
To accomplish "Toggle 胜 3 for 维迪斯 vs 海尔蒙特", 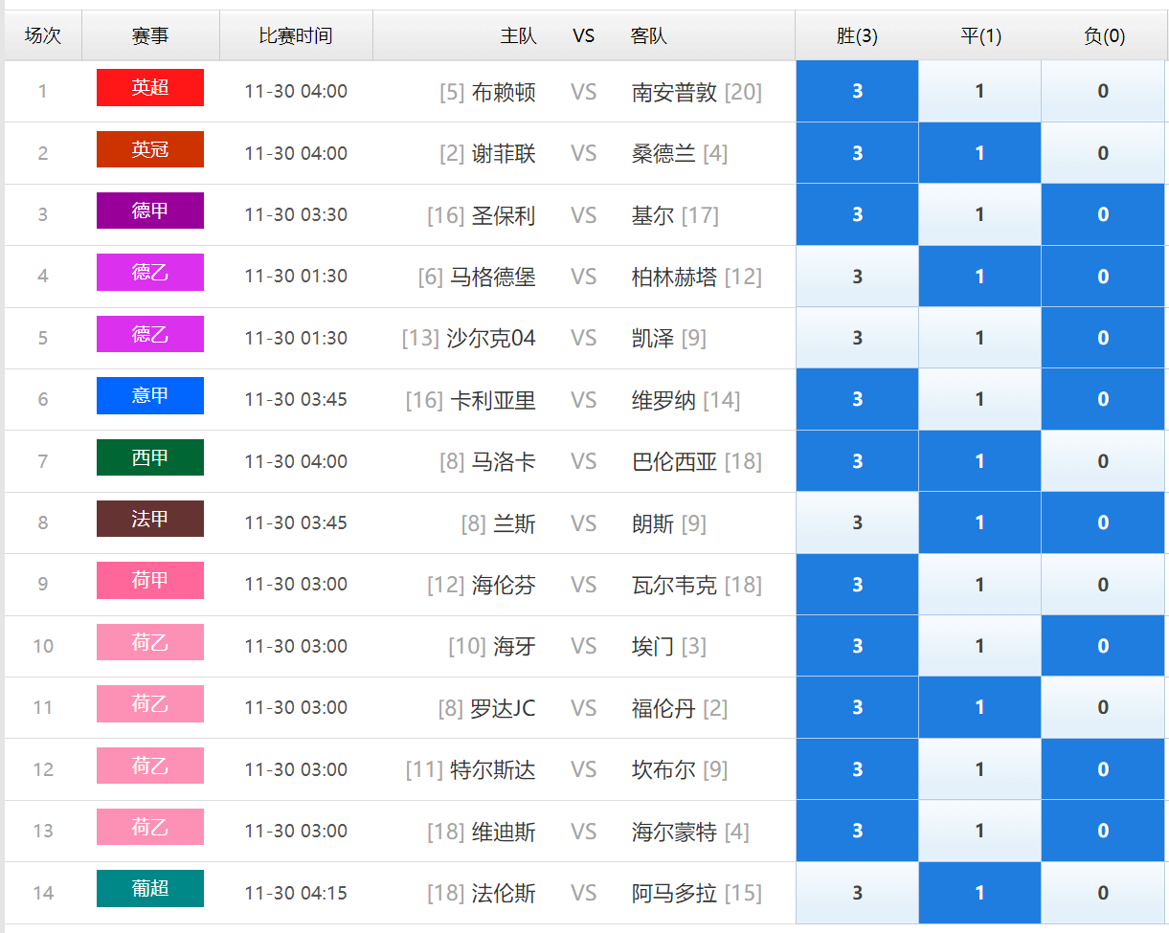I will tap(857, 831).
